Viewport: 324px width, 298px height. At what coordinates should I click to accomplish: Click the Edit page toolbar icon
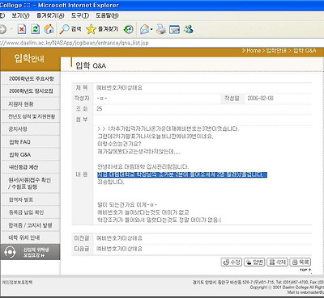tap(174, 29)
